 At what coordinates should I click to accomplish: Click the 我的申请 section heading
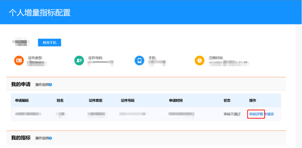[x=21, y=85]
